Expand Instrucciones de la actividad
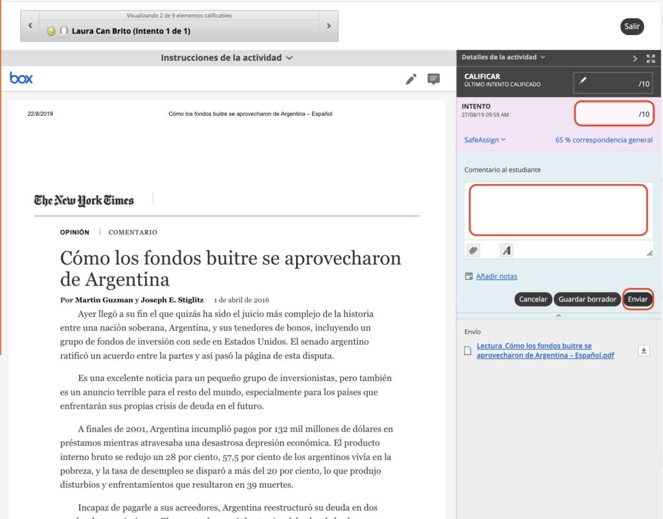The width and height of the screenshot is (663, 519). click(227, 58)
